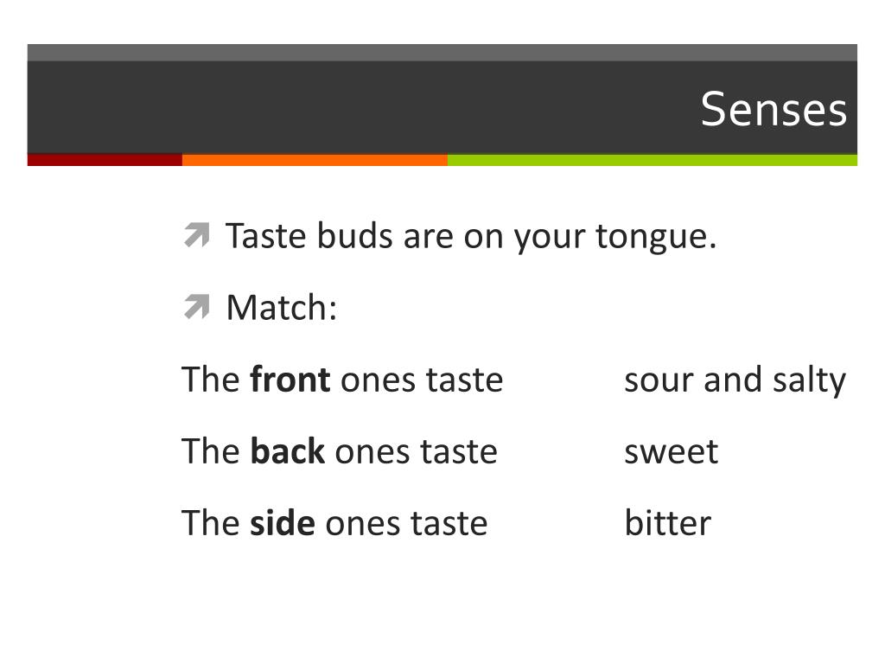Choose the 'sweet' answer

[x=671, y=452]
